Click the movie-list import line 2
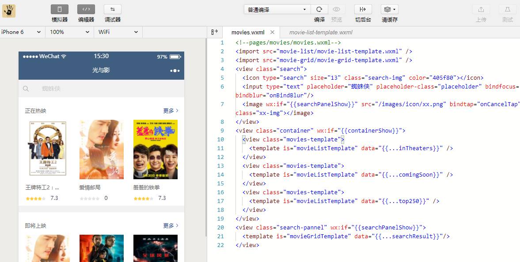The width and height of the screenshot is (520, 262). [x=324, y=51]
